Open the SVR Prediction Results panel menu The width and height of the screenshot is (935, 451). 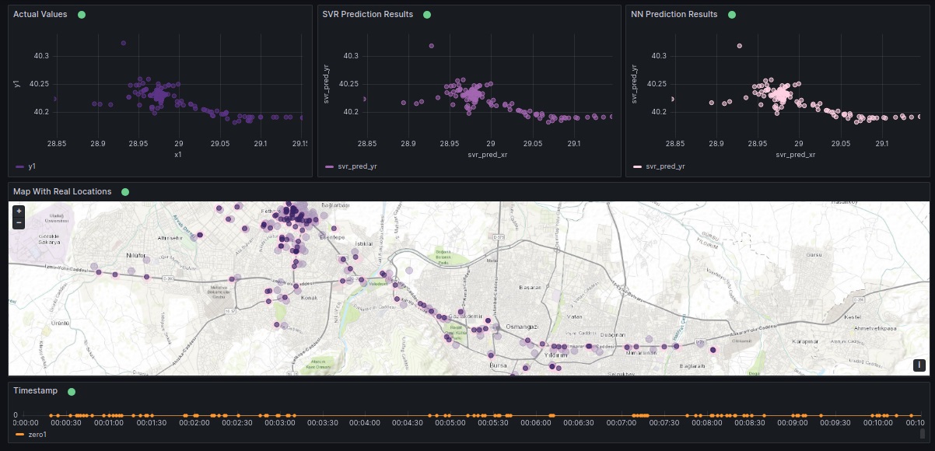click(x=368, y=15)
